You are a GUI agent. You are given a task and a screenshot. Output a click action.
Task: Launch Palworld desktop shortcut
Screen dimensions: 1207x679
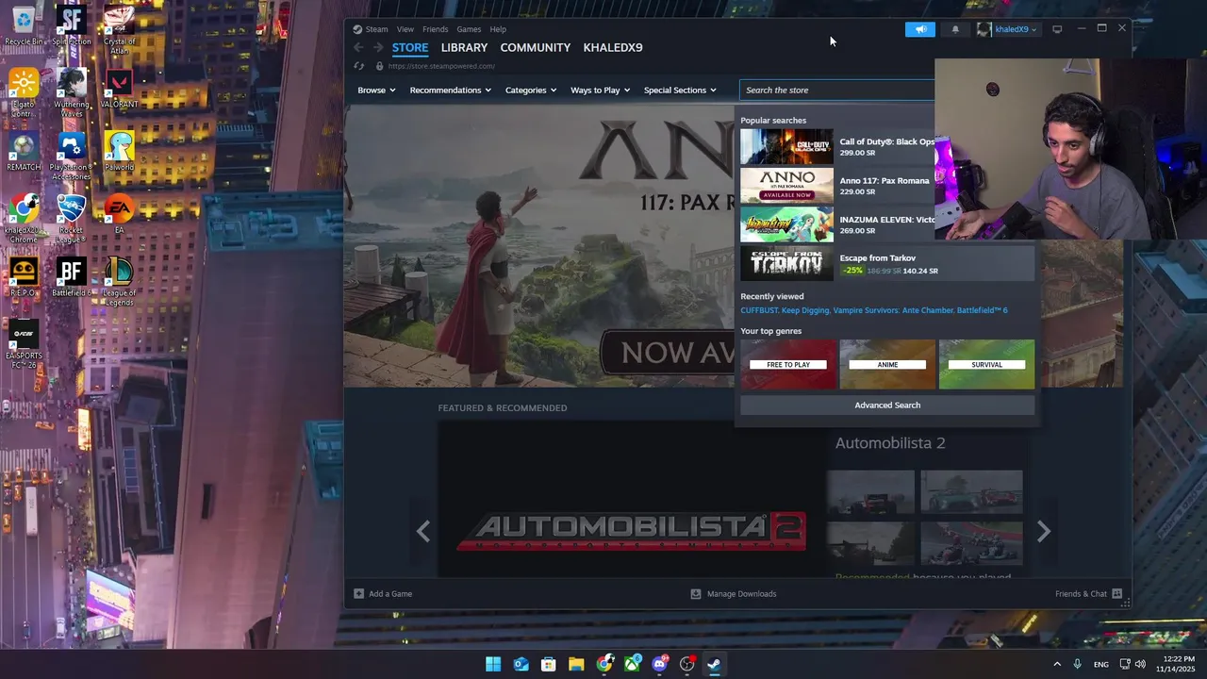coord(119,152)
